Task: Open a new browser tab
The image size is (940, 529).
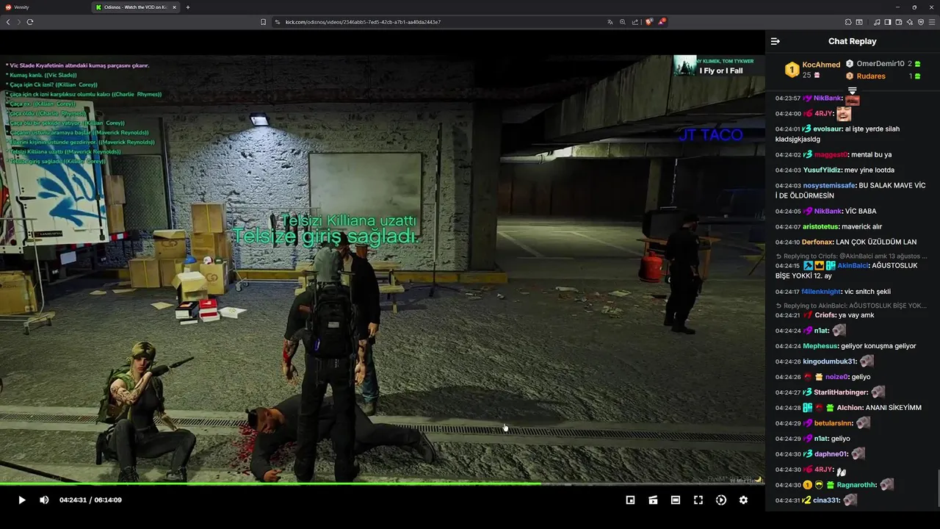Action: pyautogui.click(x=188, y=7)
